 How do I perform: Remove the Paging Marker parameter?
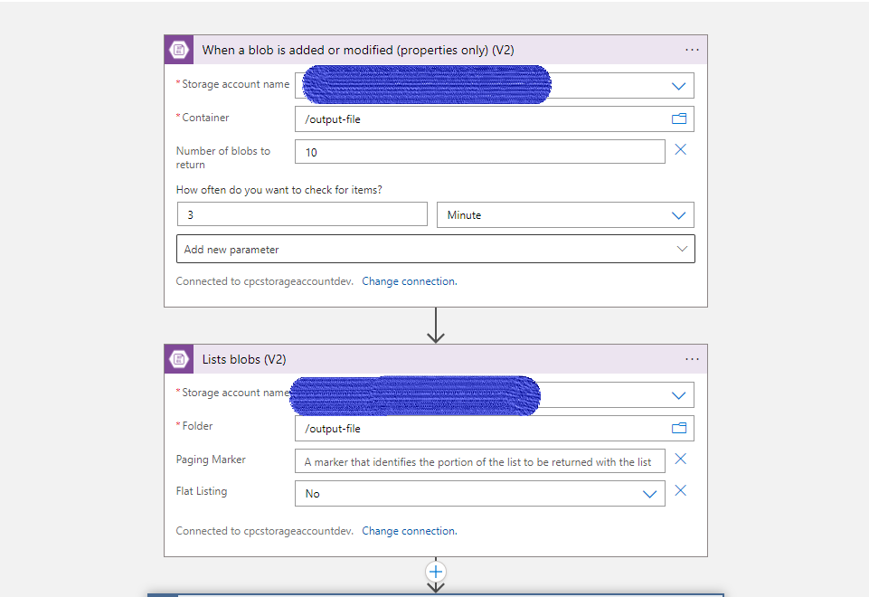point(681,459)
